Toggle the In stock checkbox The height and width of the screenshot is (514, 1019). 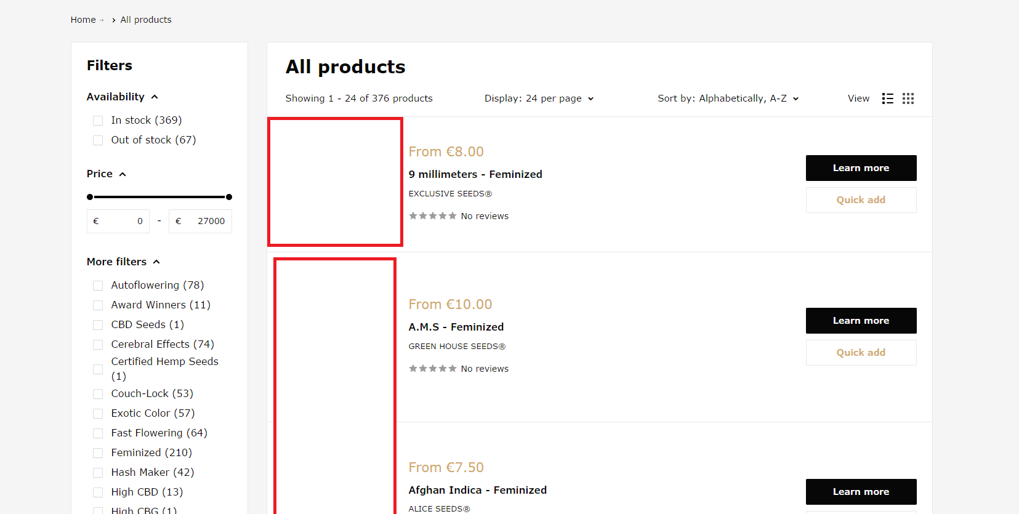coord(98,121)
